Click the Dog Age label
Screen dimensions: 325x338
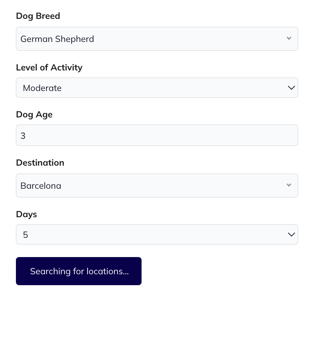point(34,114)
